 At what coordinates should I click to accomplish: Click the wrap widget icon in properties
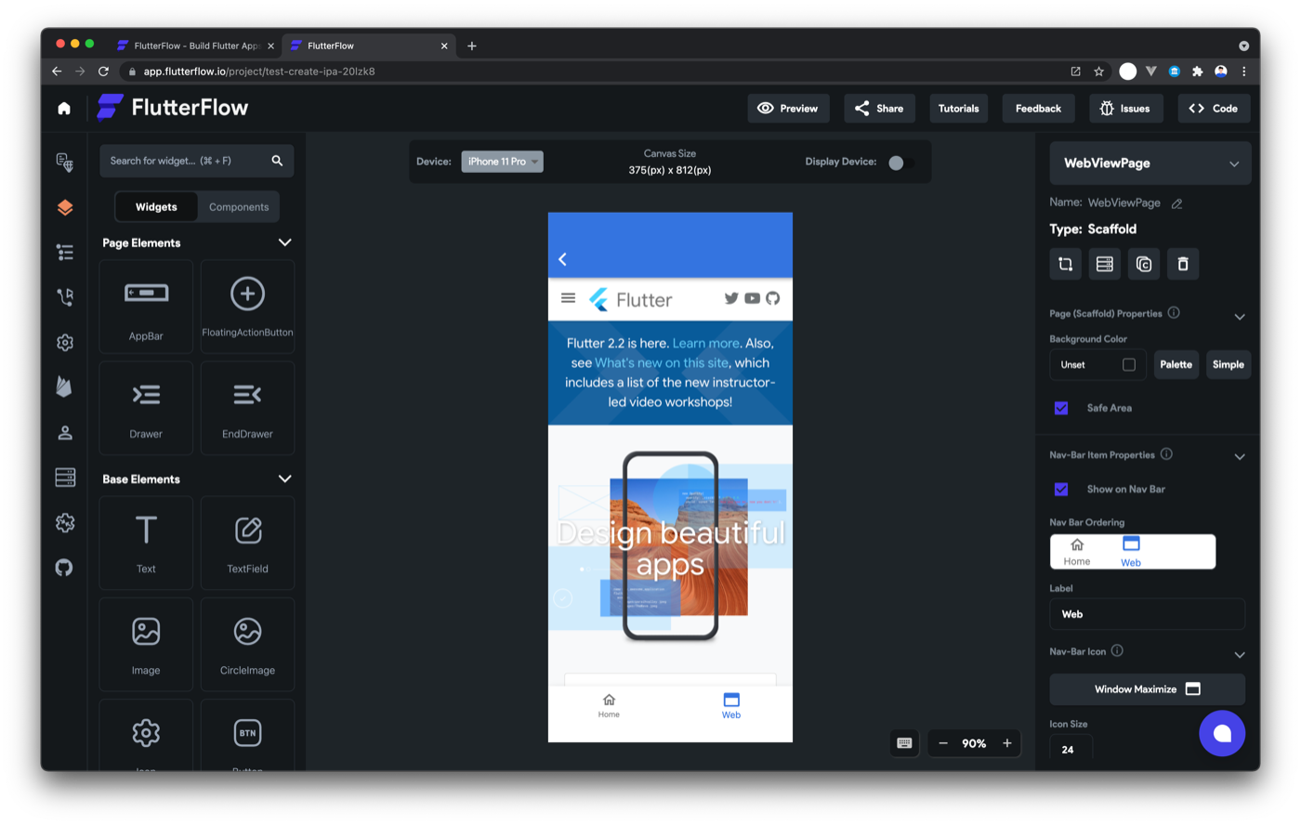coord(1066,264)
